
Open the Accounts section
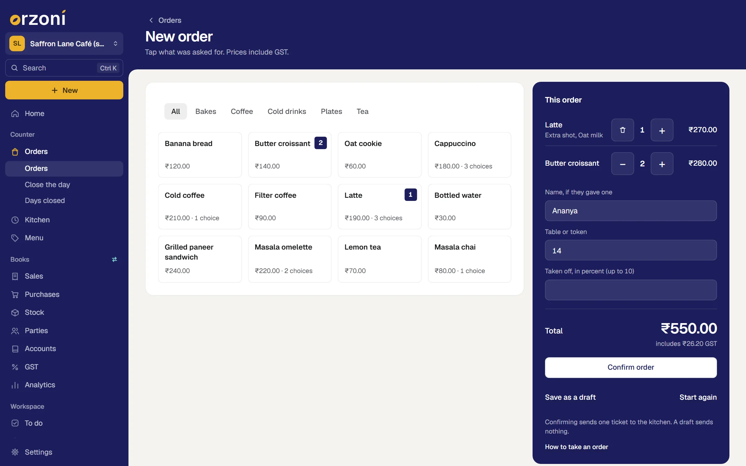[x=64, y=349]
